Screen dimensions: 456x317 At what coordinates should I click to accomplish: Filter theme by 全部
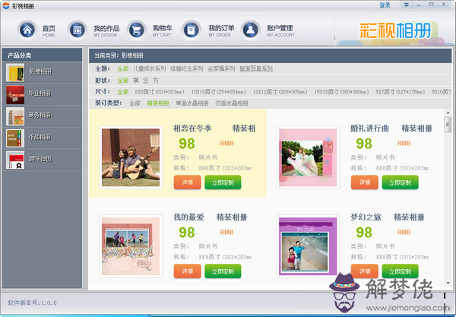click(x=123, y=68)
